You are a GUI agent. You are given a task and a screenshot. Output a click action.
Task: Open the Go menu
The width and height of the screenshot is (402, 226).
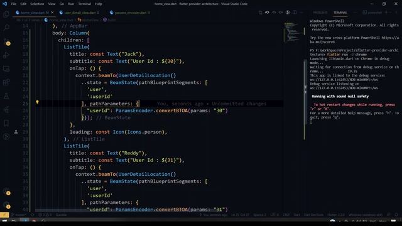tap(62, 4)
